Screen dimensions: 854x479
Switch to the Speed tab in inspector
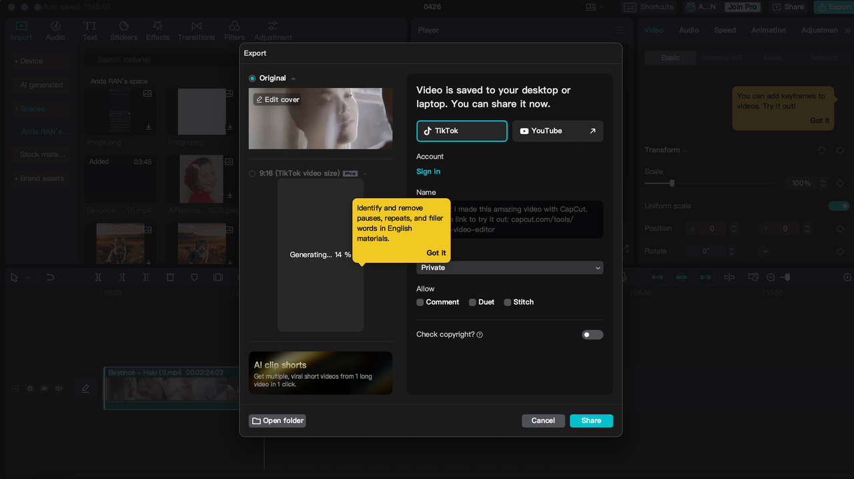point(725,30)
